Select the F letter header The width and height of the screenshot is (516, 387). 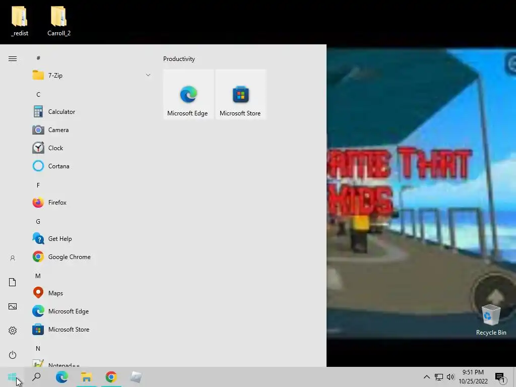pyautogui.click(x=38, y=185)
